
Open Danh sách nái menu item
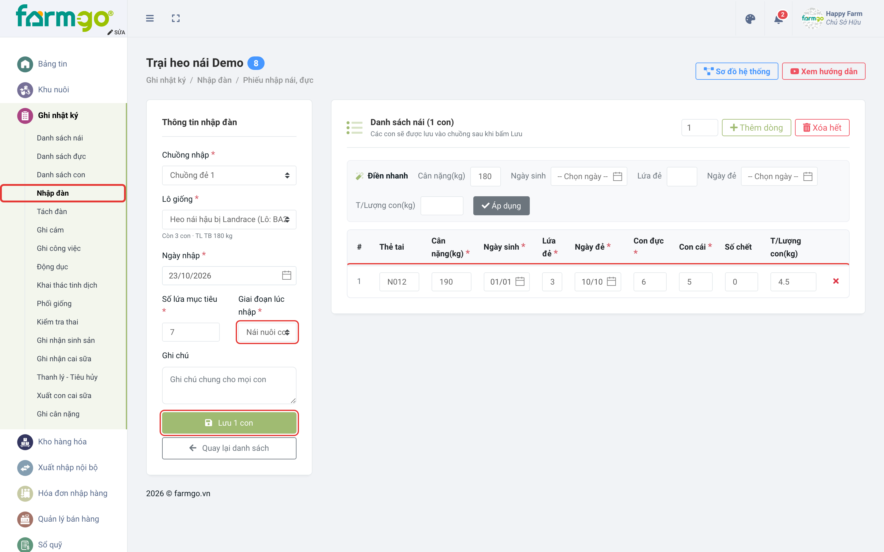tap(60, 138)
